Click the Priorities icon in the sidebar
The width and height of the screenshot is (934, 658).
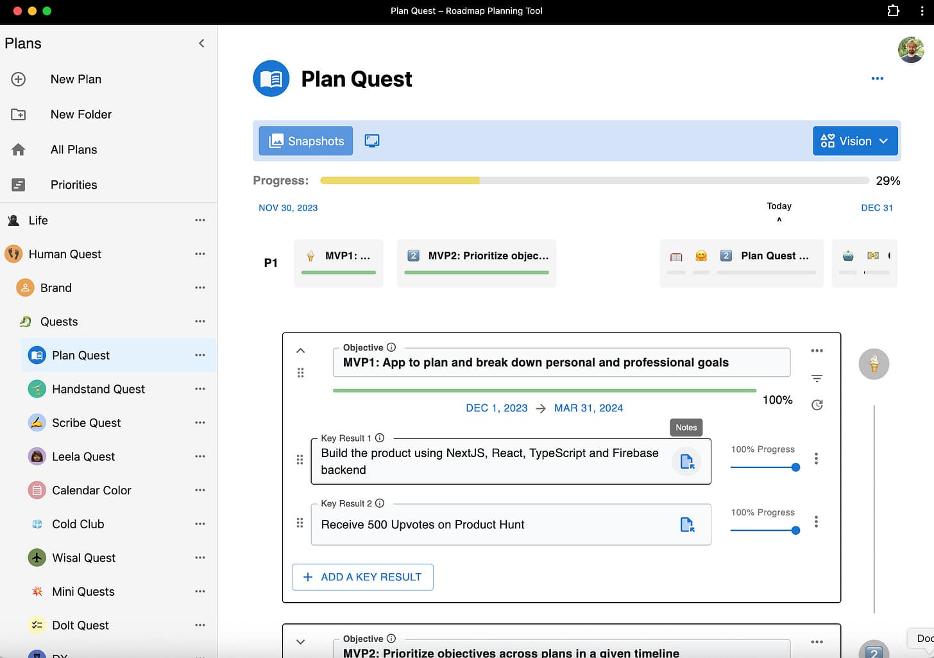click(19, 185)
